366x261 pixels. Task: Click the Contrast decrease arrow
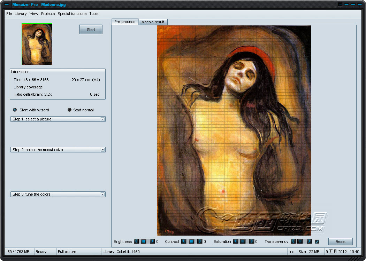(184, 241)
